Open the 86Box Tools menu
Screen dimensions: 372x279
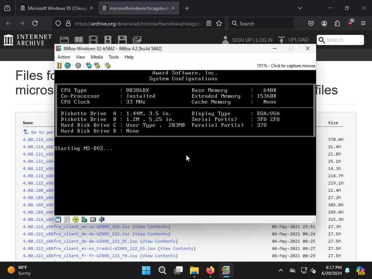tap(114, 57)
